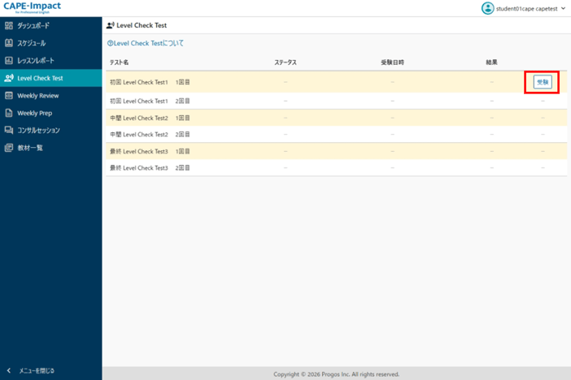571x380 pixels.
Task: Click the Schedule calendar icon
Action: tap(9, 43)
